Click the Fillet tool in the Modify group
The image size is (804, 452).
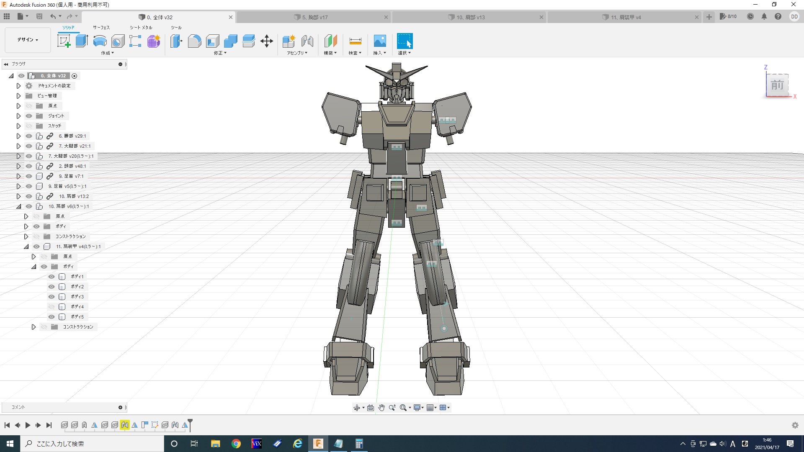coord(194,41)
